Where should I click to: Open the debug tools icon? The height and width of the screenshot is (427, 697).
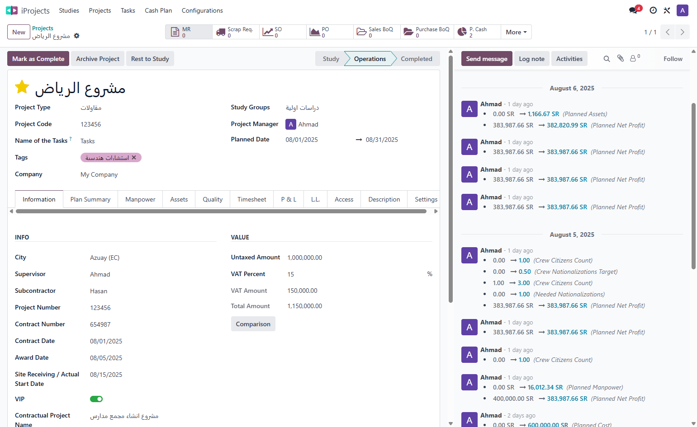pyautogui.click(x=667, y=10)
